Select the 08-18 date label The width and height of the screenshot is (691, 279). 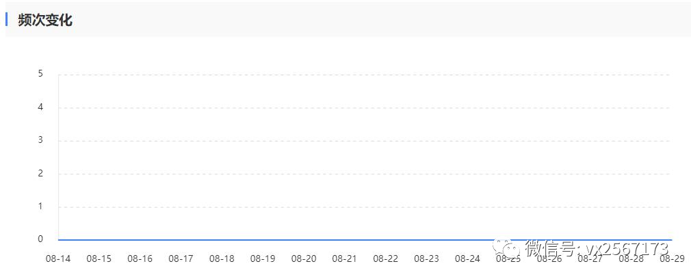pos(222,258)
